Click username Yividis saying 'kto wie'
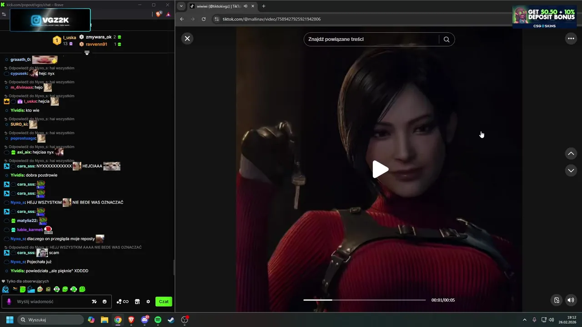Image resolution: width=582 pixels, height=327 pixels. click(17, 110)
